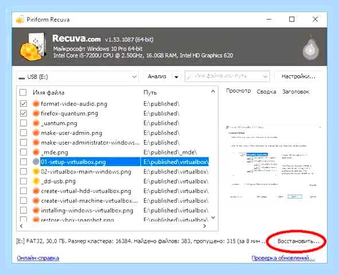The width and height of the screenshot is (339, 275).
Task: Check the _dd-usb.png checkbox
Action: tap(24, 181)
